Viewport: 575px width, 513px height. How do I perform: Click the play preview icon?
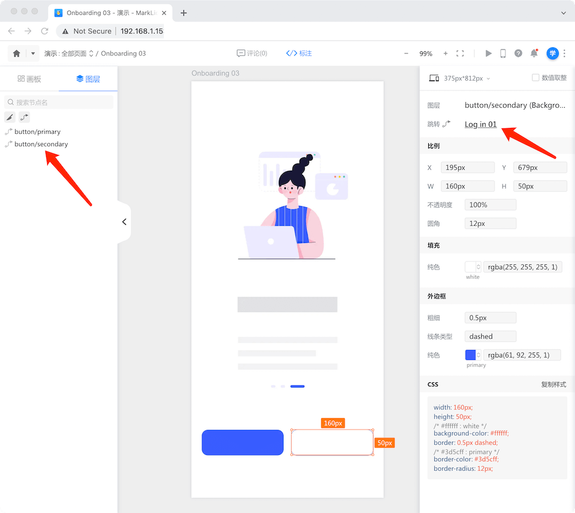click(x=488, y=54)
